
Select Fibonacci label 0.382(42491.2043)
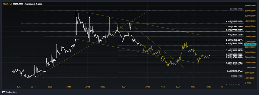[234, 26]
